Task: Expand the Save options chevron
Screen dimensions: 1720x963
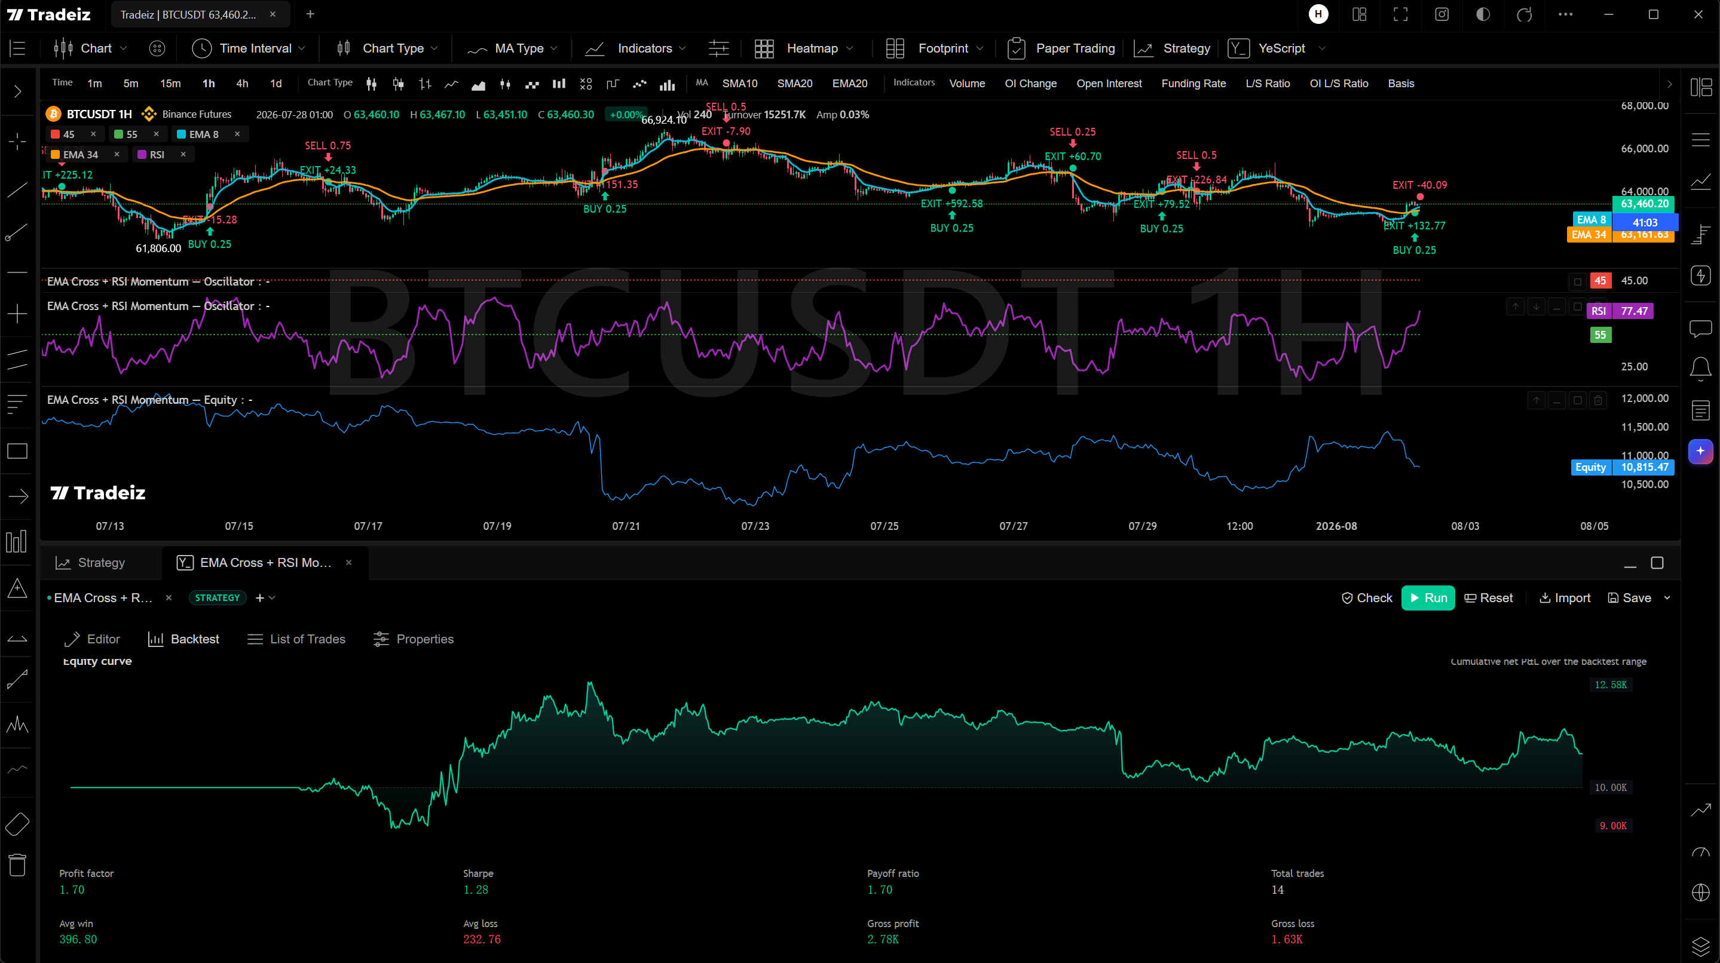Action: (x=1667, y=598)
